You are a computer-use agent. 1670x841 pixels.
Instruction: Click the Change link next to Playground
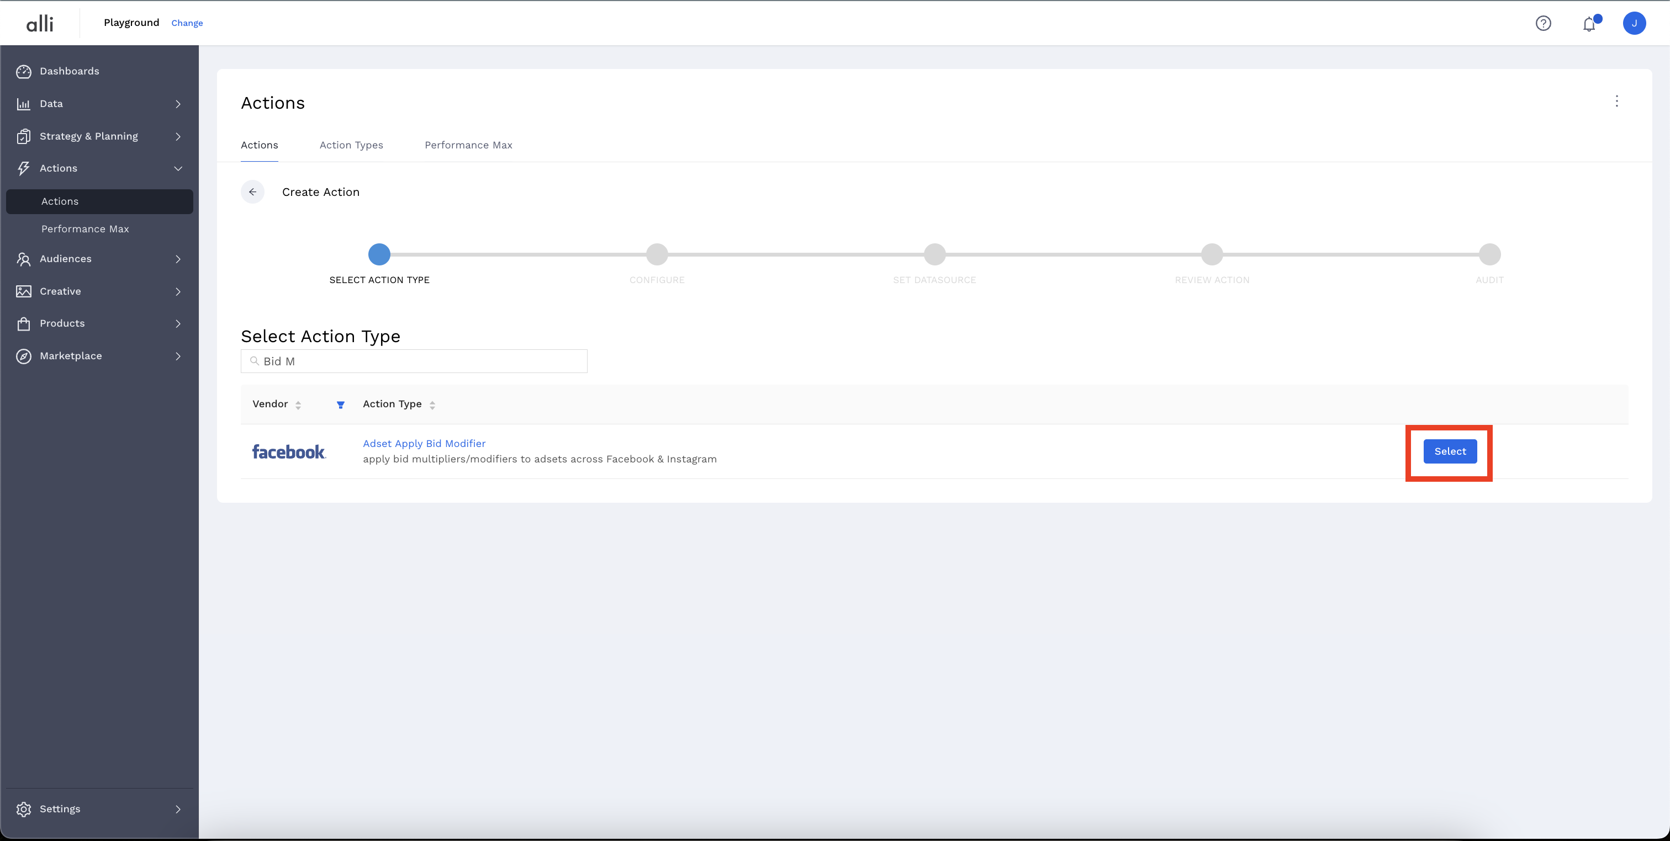point(187,23)
